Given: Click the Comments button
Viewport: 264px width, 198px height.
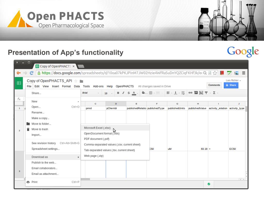Looking at the screenshot, I should click(x=214, y=85).
